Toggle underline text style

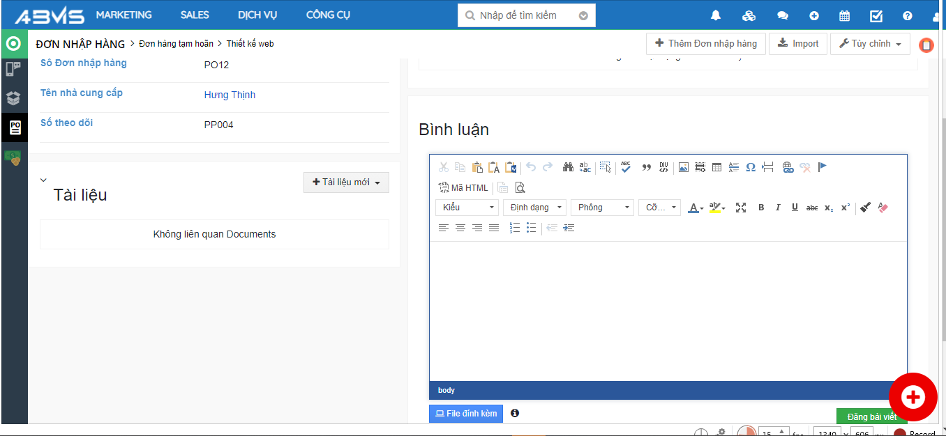[795, 208]
